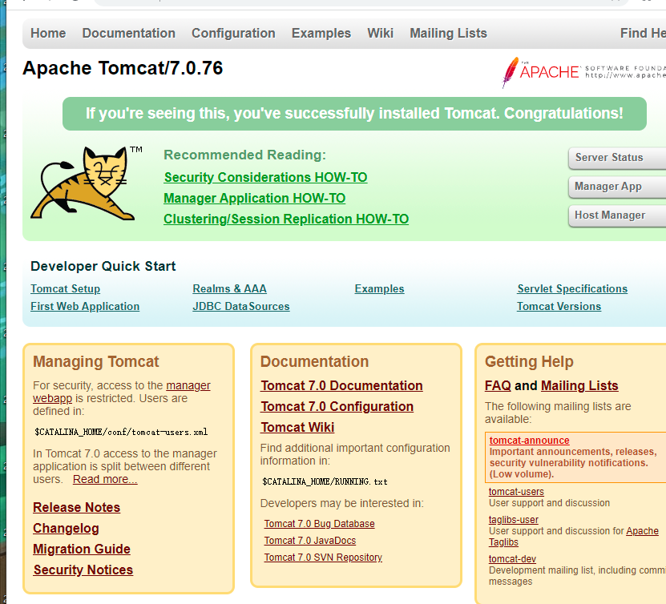Click the Find Help nav item
Image resolution: width=666 pixels, height=604 pixels.
pyautogui.click(x=643, y=33)
